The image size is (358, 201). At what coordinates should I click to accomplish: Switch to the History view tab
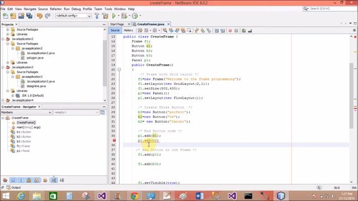(128, 30)
